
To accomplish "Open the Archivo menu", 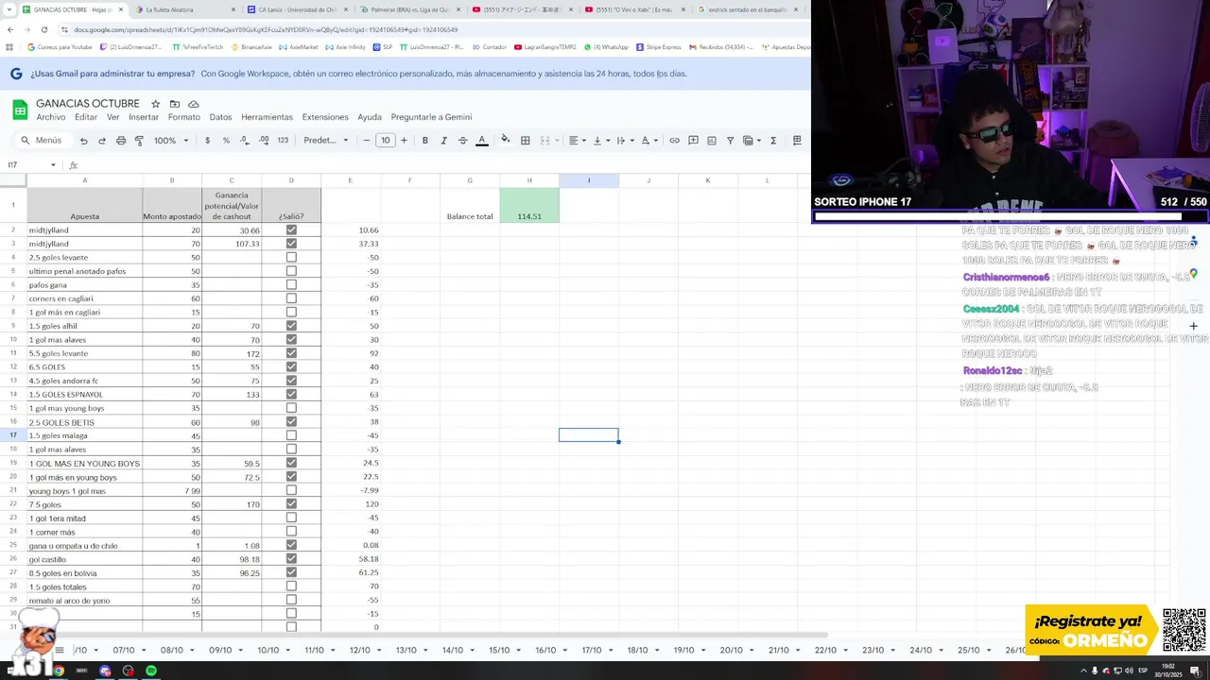I will click(51, 117).
